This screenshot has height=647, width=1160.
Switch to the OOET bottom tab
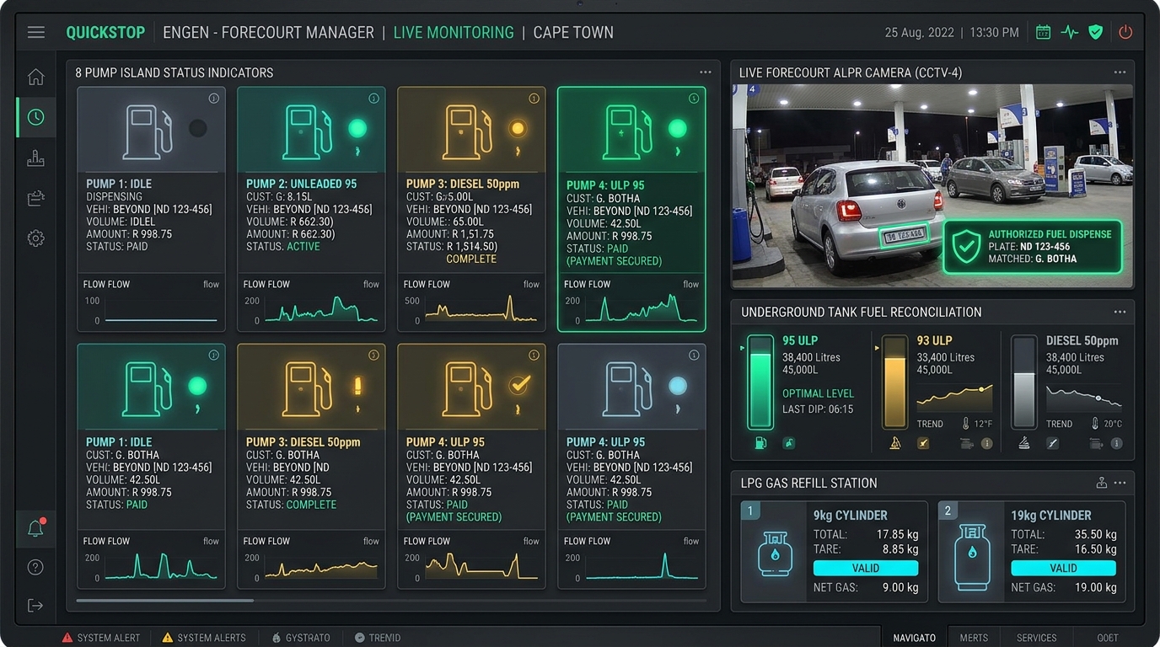click(1108, 638)
